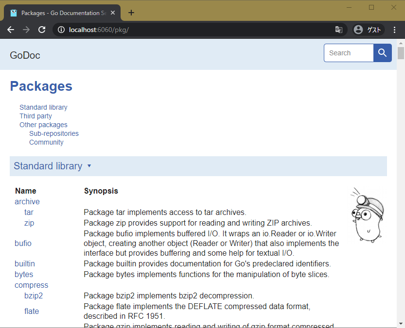
Task: Open the bzip2 package link
Action: [x=34, y=295]
